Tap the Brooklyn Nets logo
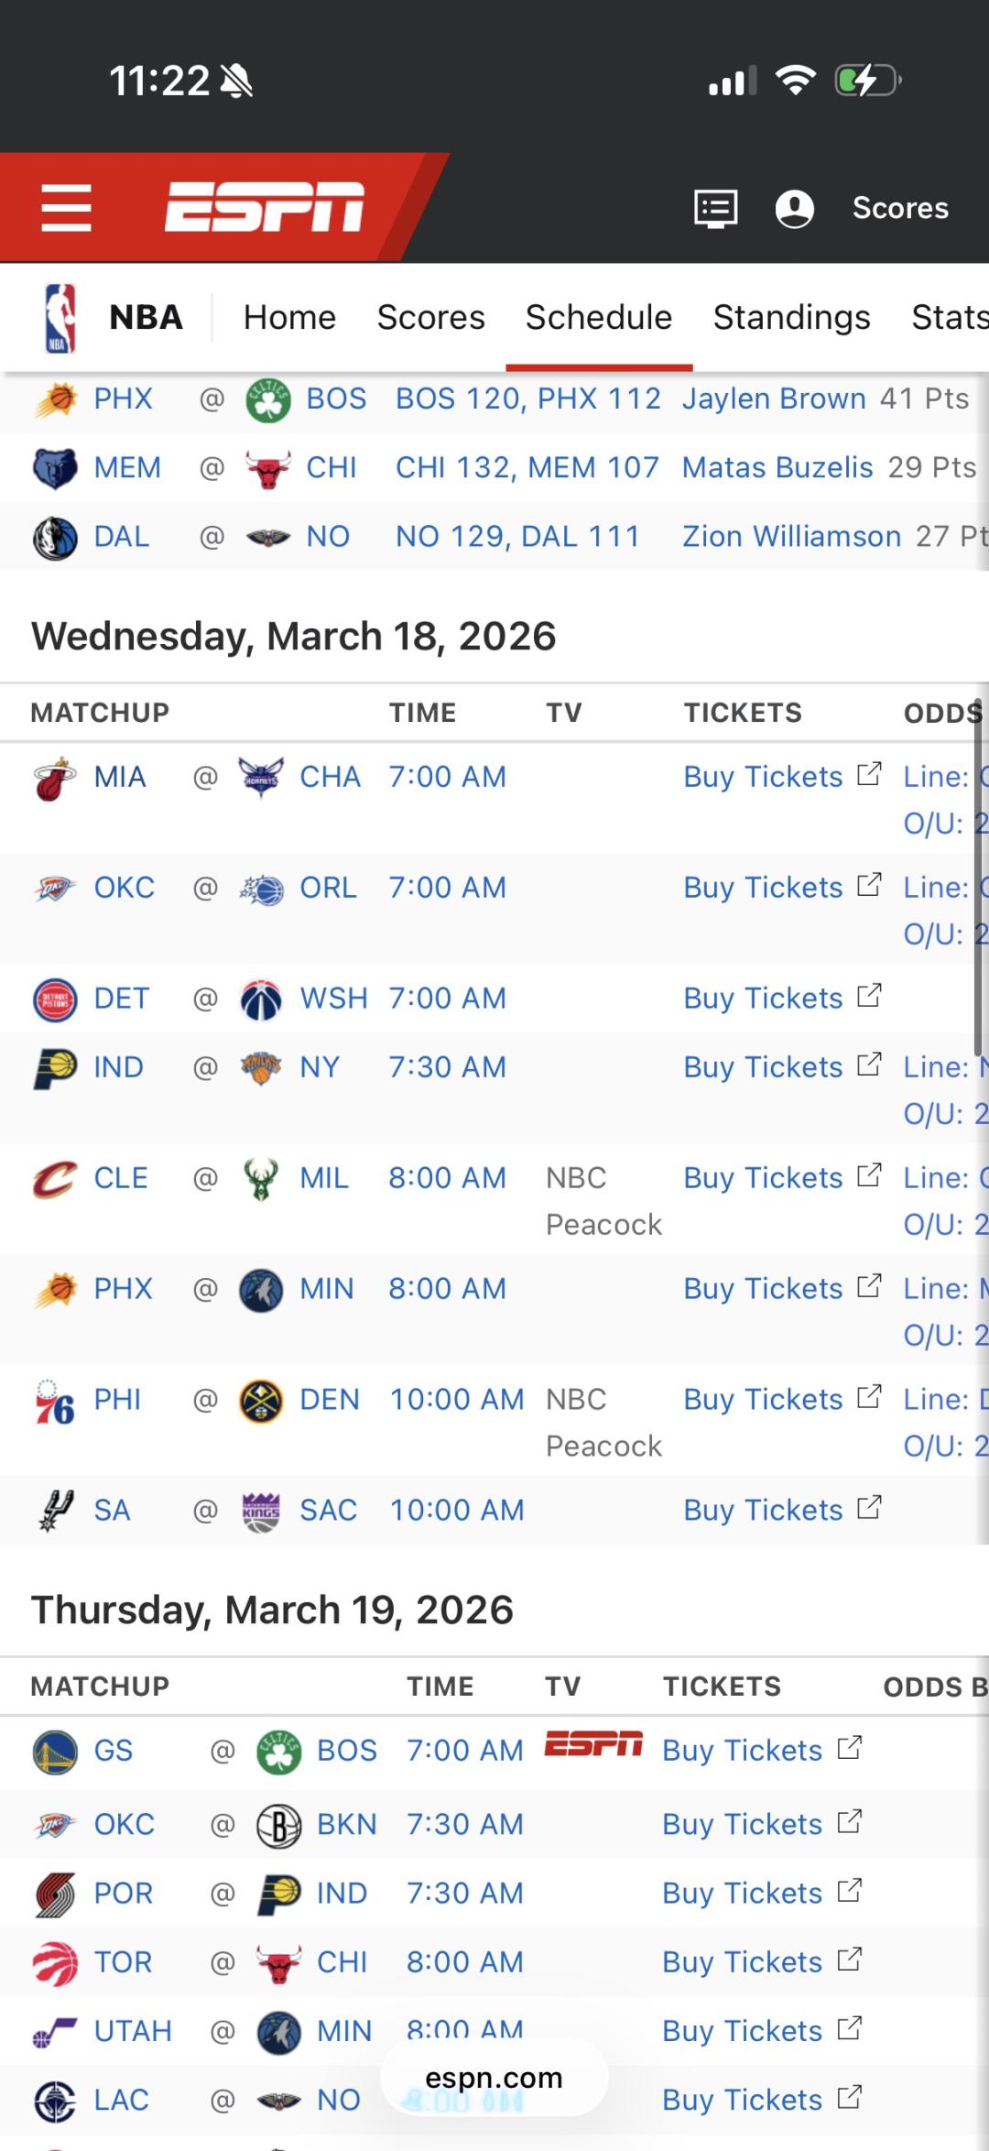The image size is (989, 2151). tap(278, 1825)
